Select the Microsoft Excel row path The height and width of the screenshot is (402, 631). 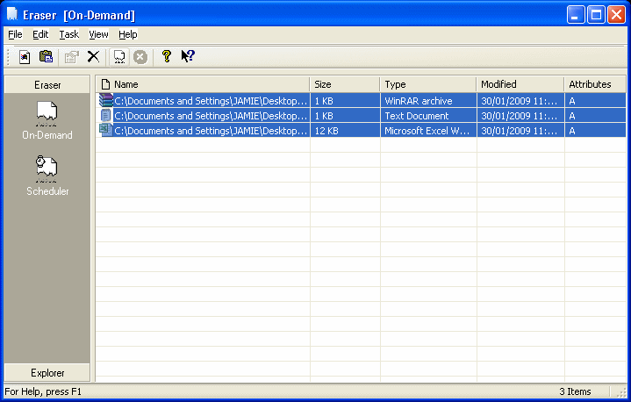[211, 131]
